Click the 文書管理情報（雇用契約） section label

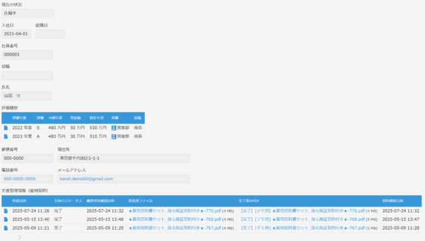click(x=25, y=191)
